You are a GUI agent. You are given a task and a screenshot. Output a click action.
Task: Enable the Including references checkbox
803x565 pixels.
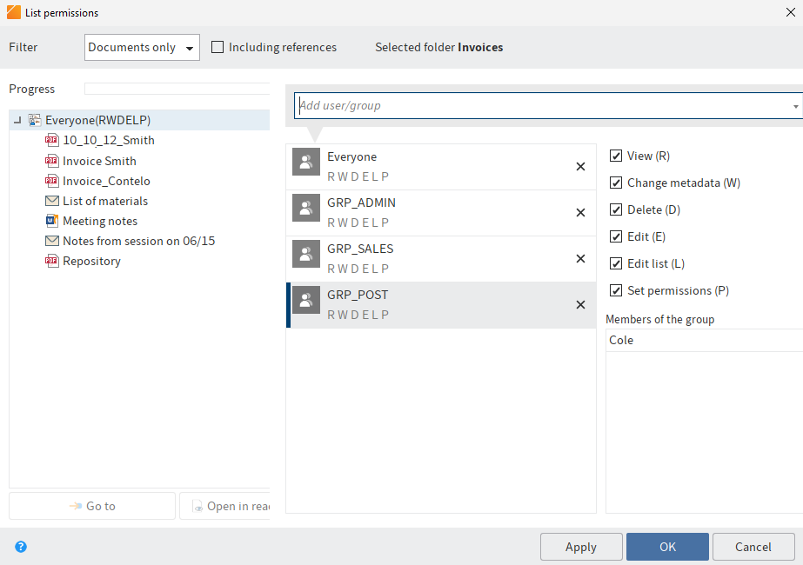[x=217, y=47]
